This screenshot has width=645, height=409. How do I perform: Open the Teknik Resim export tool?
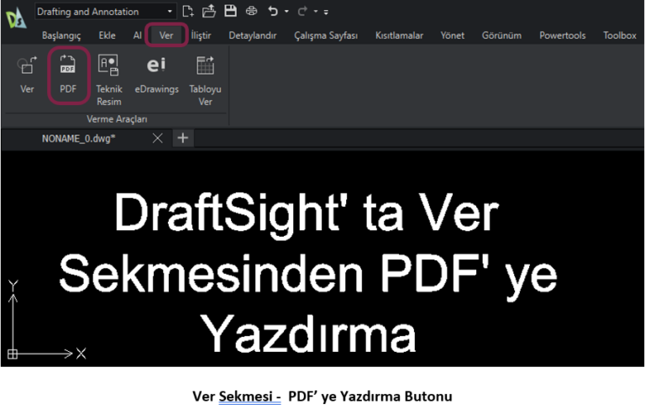pos(109,67)
